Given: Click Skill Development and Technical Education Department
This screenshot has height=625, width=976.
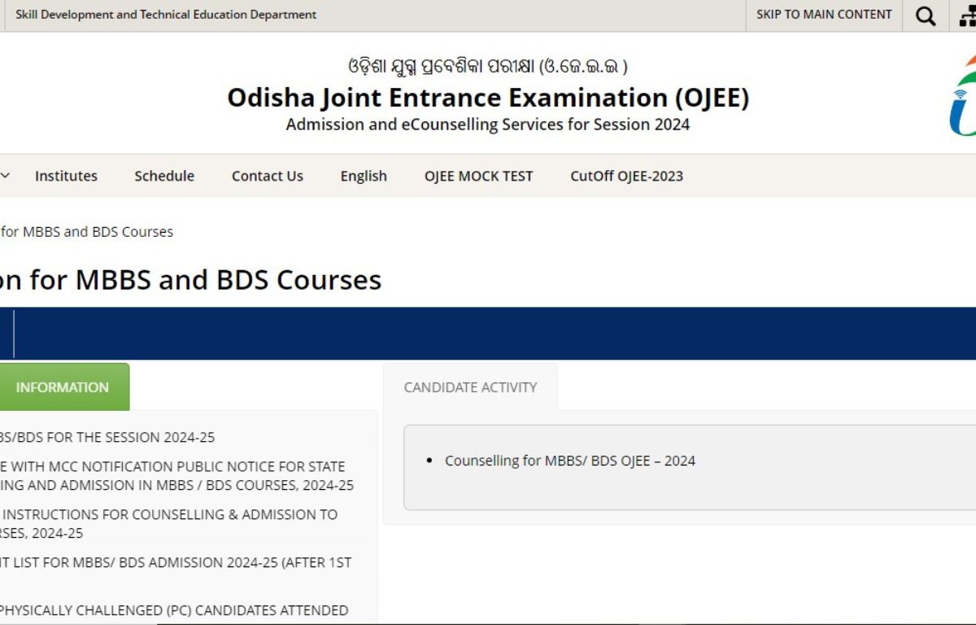Looking at the screenshot, I should pos(166,15).
